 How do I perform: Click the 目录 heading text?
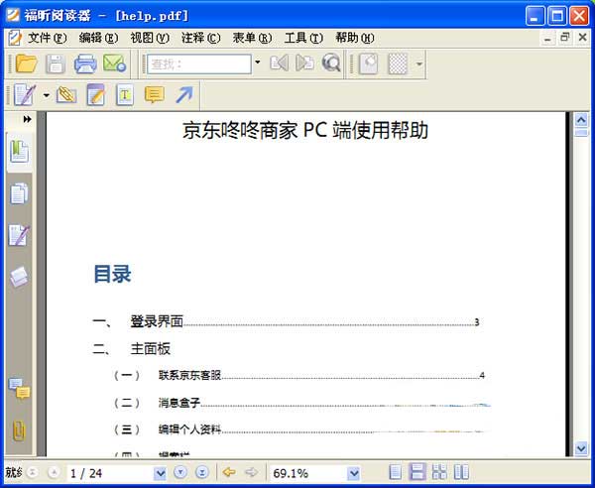pyautogui.click(x=112, y=274)
